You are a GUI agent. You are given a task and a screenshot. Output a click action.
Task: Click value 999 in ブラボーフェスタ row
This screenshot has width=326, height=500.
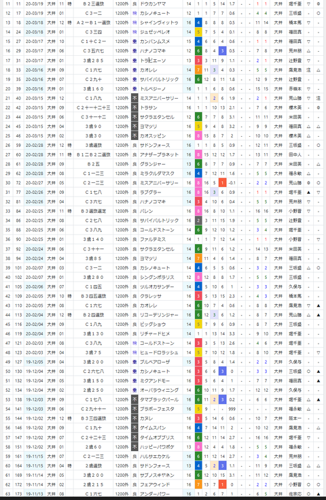click(232, 409)
